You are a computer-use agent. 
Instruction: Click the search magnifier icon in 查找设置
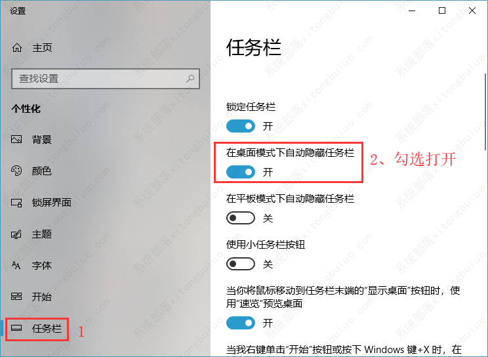click(190, 79)
